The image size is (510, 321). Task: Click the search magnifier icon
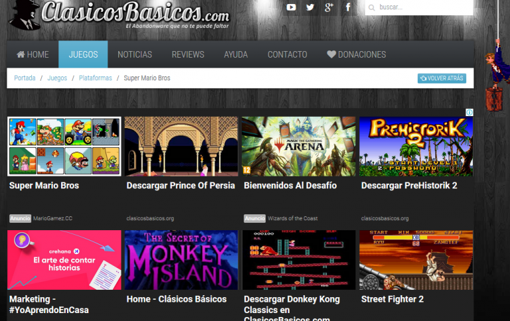[373, 7]
